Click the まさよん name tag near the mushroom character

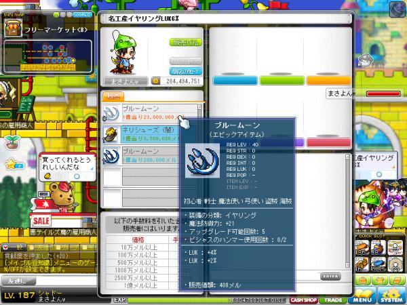pos(341,94)
